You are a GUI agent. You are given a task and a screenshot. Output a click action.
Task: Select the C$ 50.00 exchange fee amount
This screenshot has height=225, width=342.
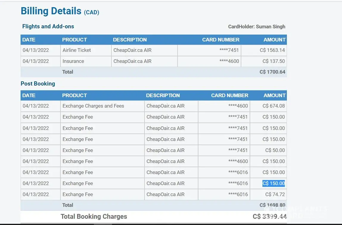click(x=275, y=150)
